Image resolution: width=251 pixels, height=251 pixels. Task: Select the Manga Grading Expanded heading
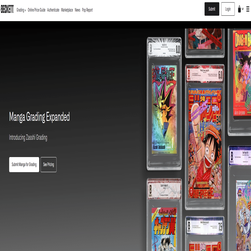39,117
